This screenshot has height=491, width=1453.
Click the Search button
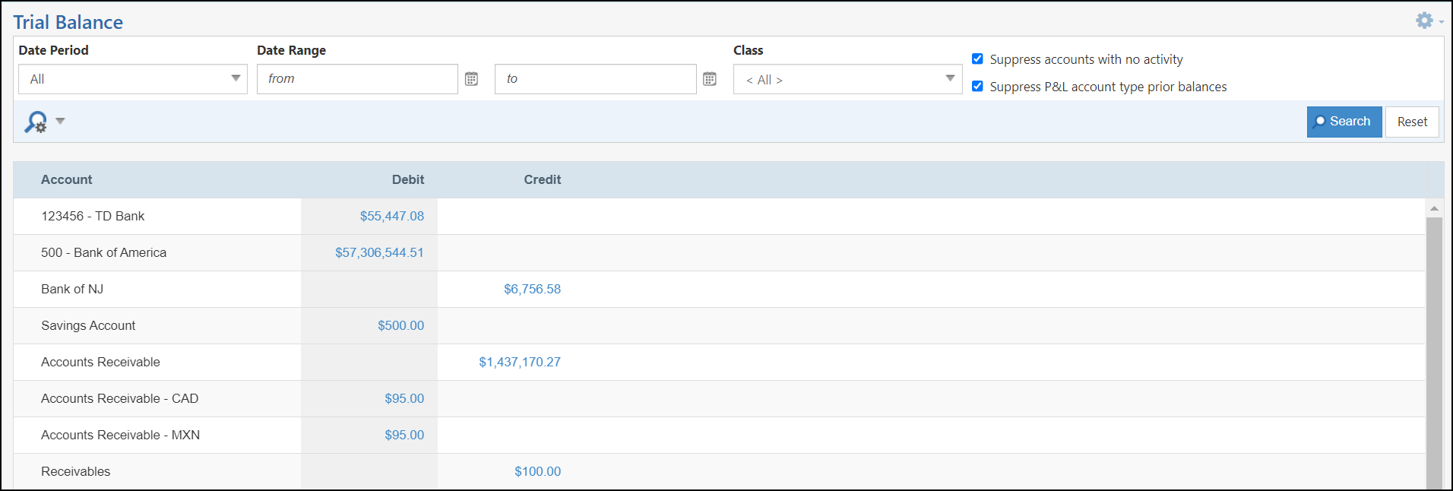(x=1344, y=122)
